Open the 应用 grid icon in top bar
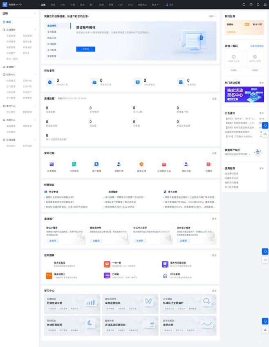 click(167, 4)
